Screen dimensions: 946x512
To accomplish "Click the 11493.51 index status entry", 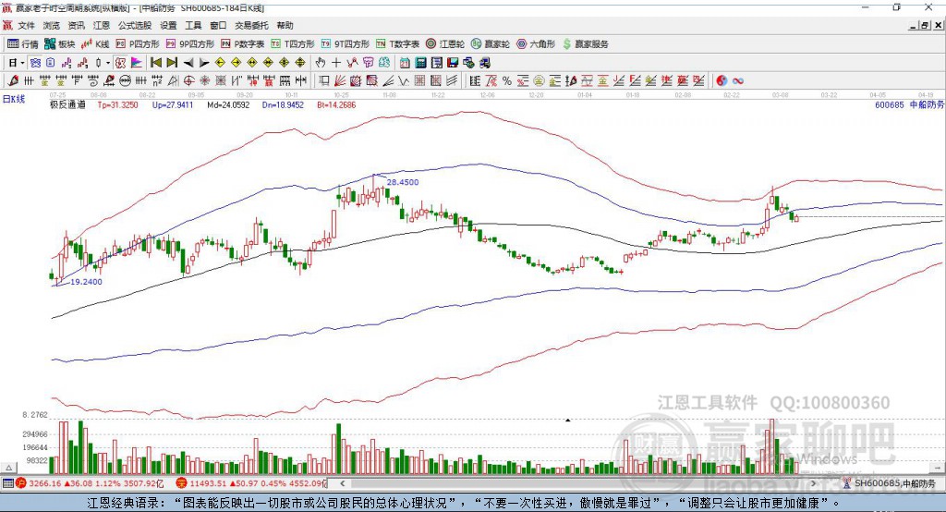I will (x=251, y=483).
